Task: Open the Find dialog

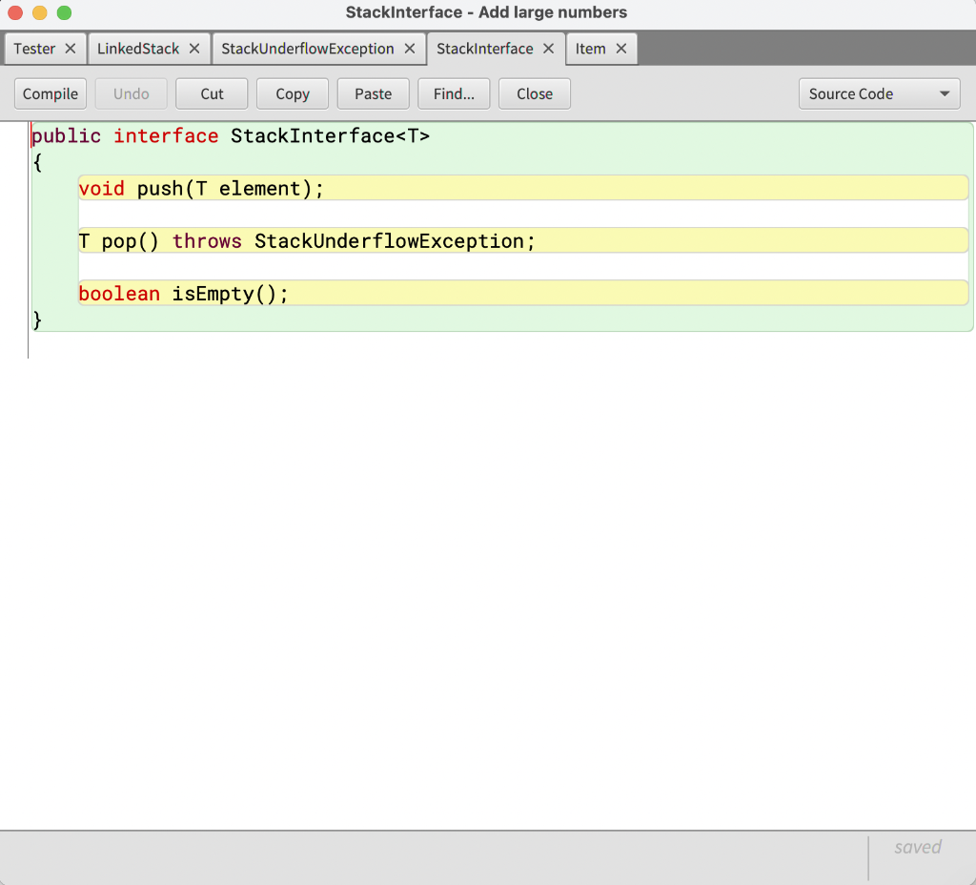Action: [x=454, y=93]
